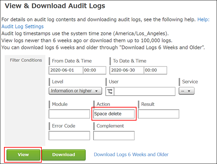Focus the Action field containing Space delete
The height and width of the screenshot is (164, 217).
point(114,114)
